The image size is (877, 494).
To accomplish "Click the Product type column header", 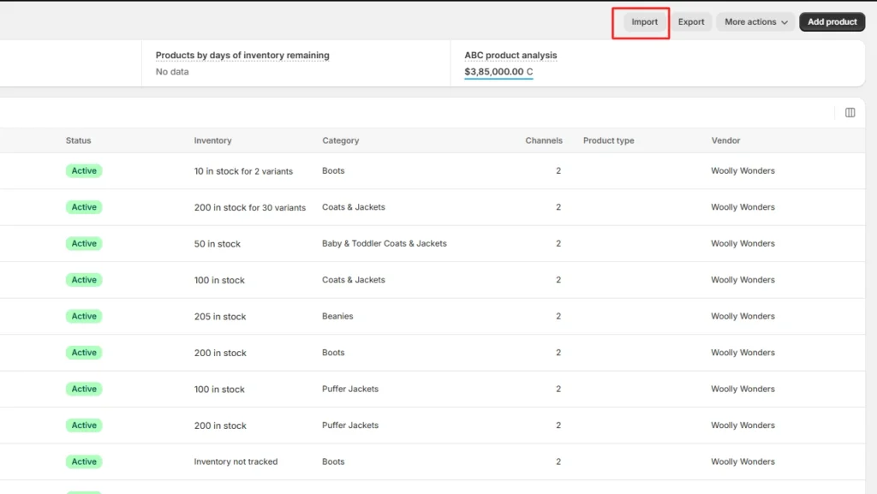I will (609, 140).
